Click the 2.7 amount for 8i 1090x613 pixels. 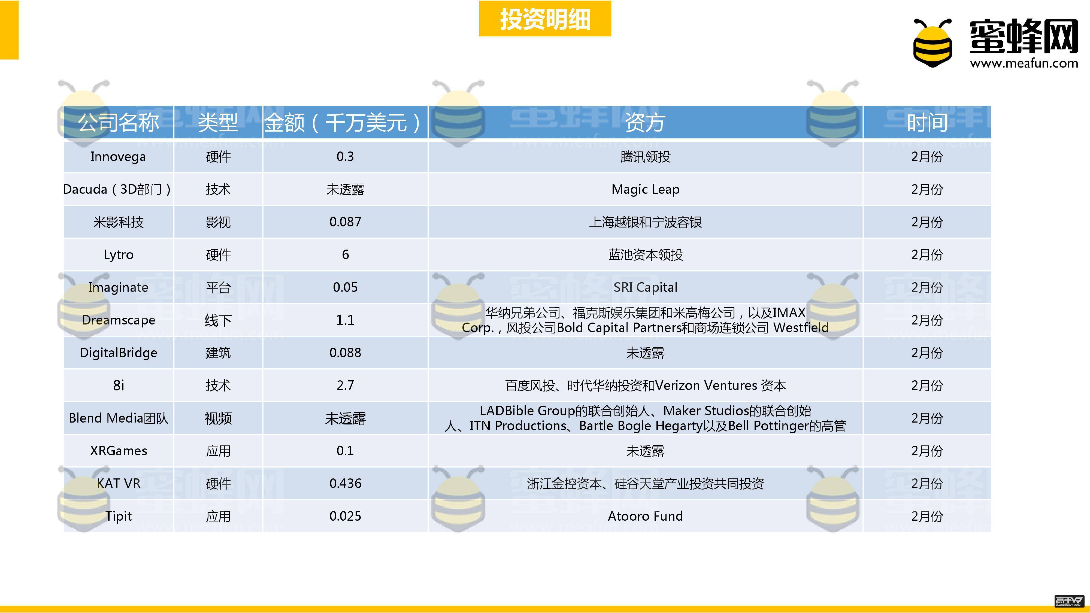tap(345, 385)
